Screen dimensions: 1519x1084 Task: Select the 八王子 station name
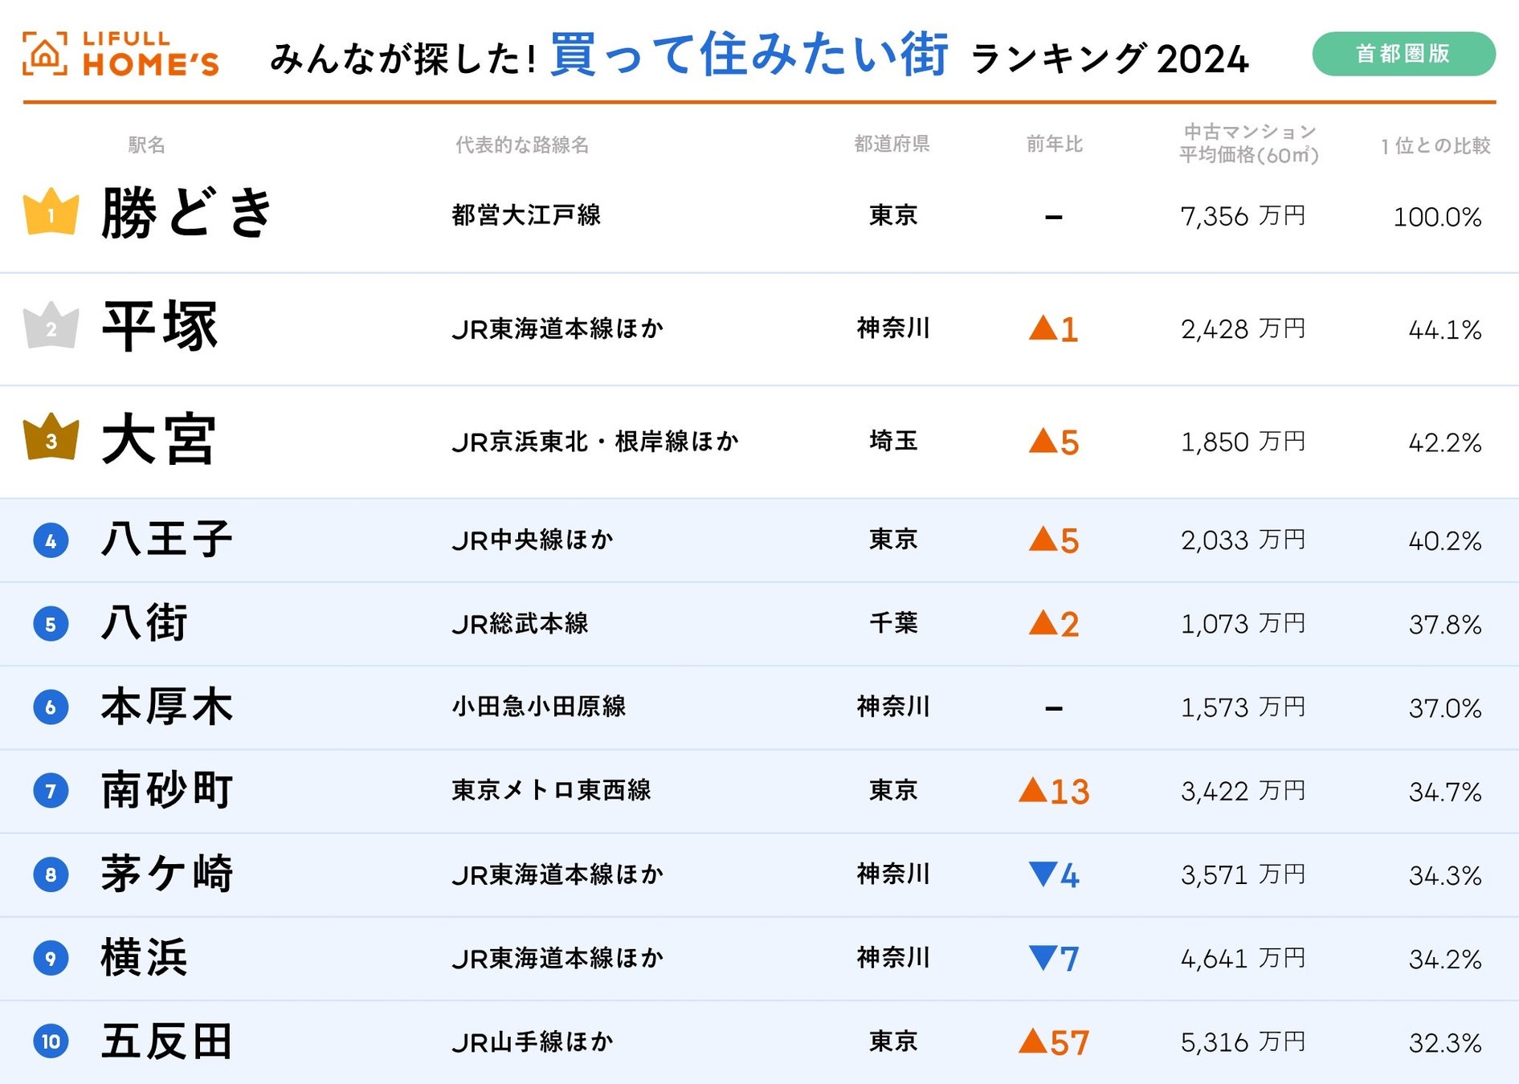coord(167,539)
